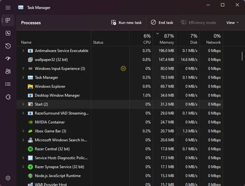Image resolution: width=245 pixels, height=186 pixels.
Task: Select the WMI Provider Host process
Action: coord(120,183)
